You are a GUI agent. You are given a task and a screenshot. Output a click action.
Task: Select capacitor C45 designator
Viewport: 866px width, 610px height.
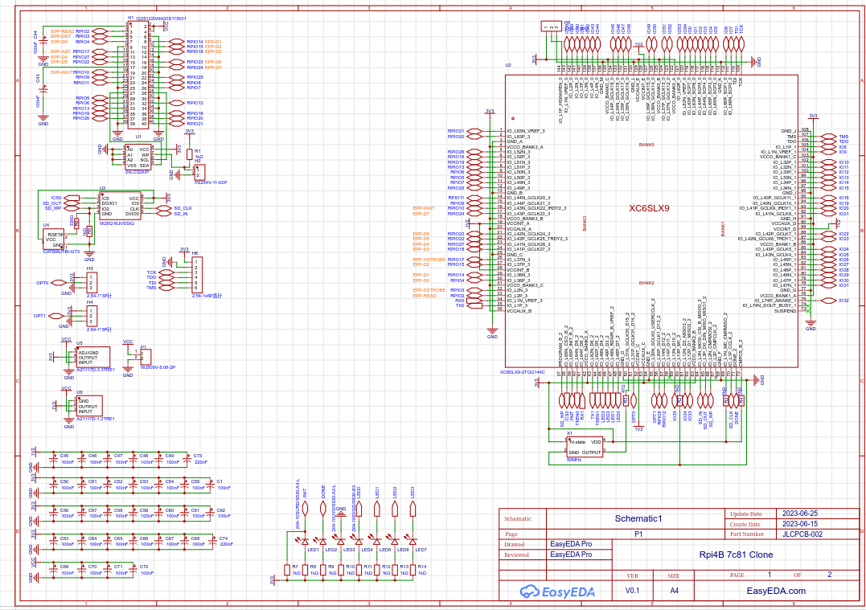pos(64,456)
